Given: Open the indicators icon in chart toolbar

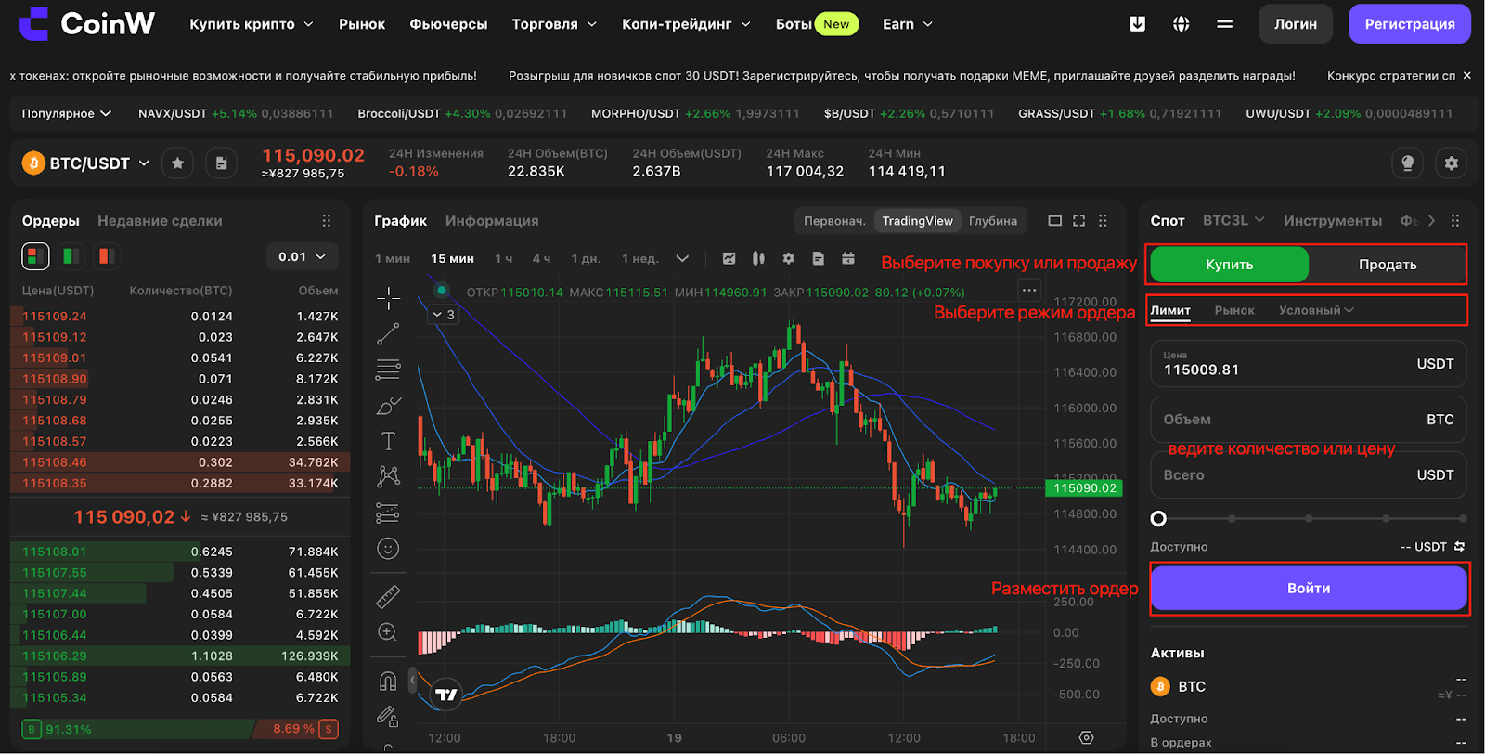Looking at the screenshot, I should 730,258.
